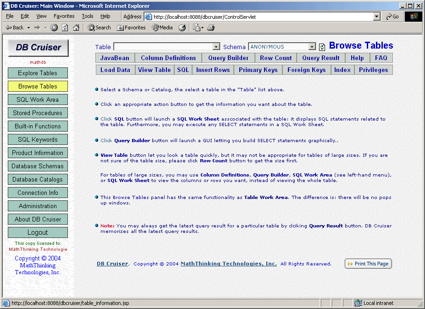Click the schema refresh icon beside Schema dropdown

(322, 47)
